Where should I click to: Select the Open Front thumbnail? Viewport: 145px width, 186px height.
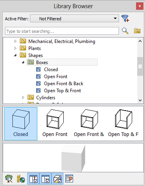(55, 123)
